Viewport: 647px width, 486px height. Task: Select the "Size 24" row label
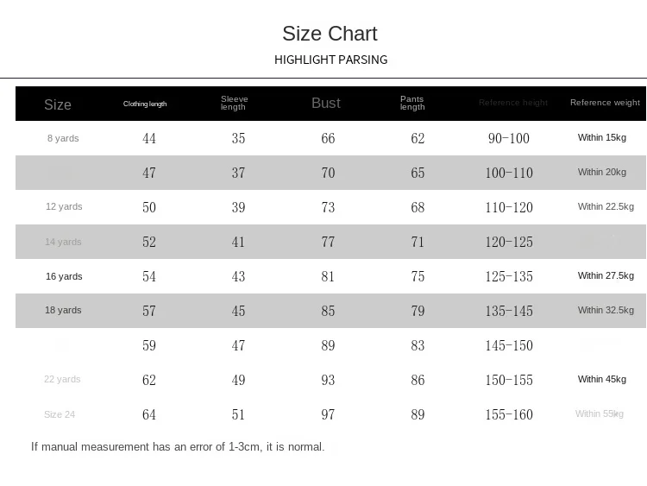pos(60,414)
